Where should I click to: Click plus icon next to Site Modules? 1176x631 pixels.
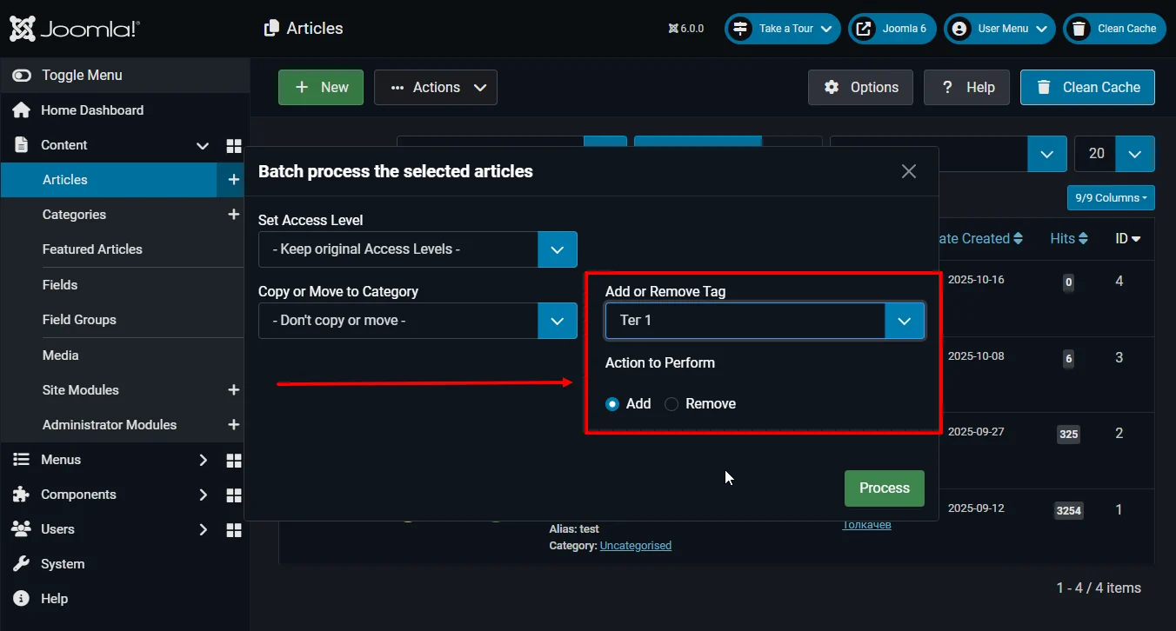233,390
